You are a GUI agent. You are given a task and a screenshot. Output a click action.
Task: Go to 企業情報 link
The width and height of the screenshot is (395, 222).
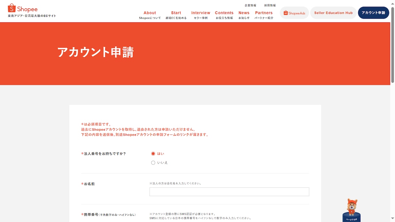[250, 6]
